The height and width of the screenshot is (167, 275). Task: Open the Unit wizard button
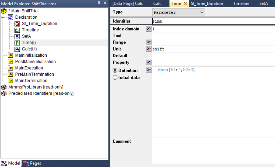(149, 49)
